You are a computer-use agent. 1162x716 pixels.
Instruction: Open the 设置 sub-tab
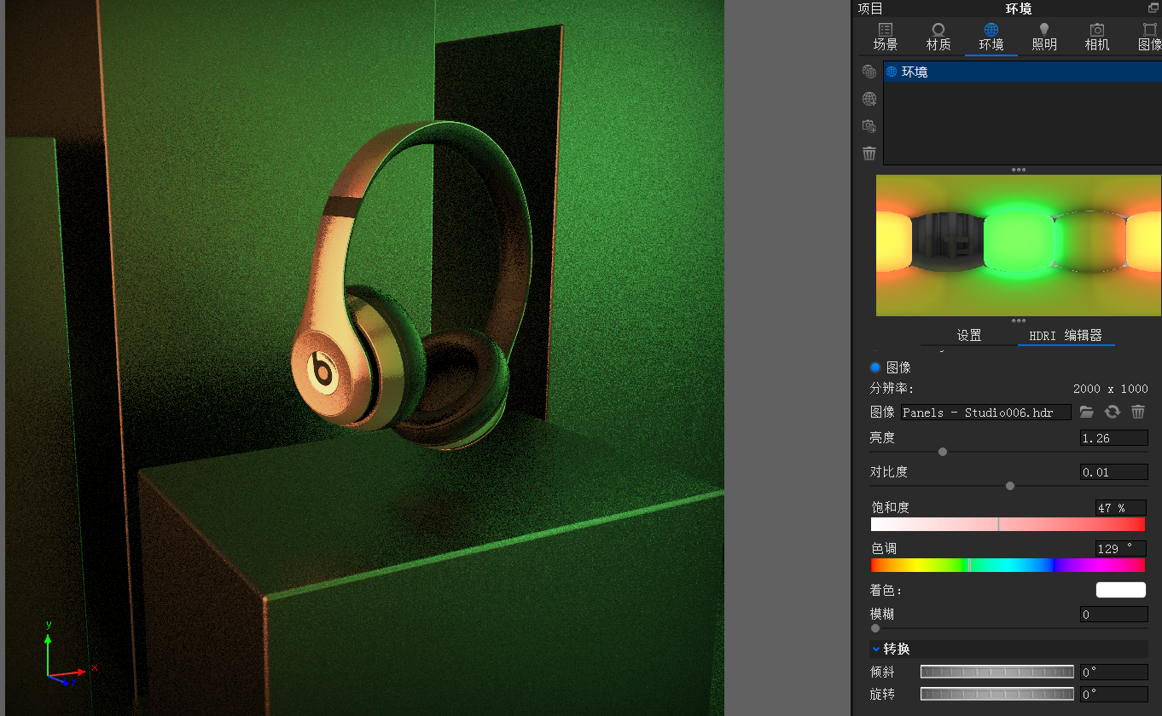tap(969, 336)
